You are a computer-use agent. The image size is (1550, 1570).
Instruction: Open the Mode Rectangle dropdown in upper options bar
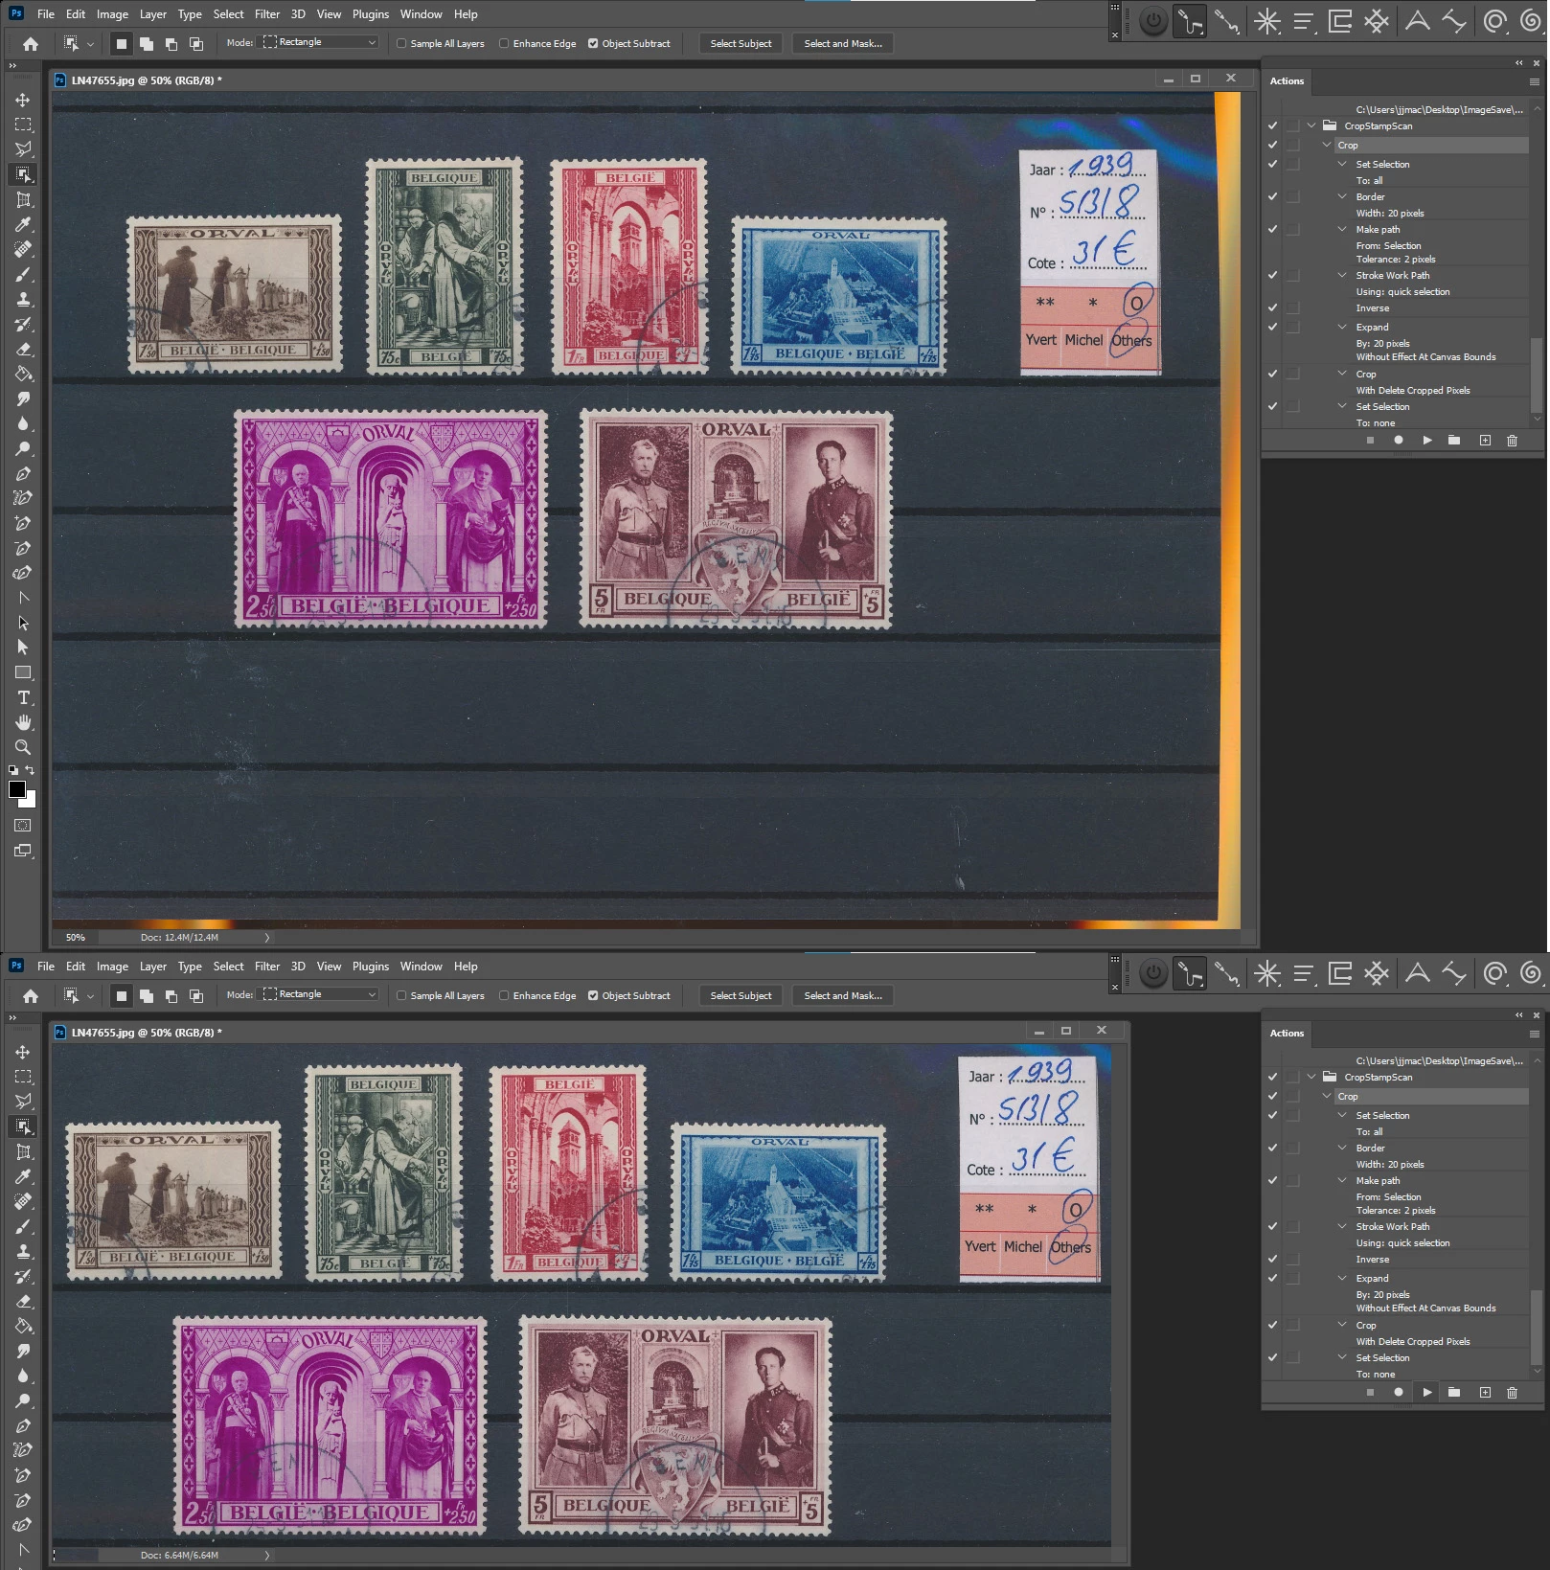point(320,42)
